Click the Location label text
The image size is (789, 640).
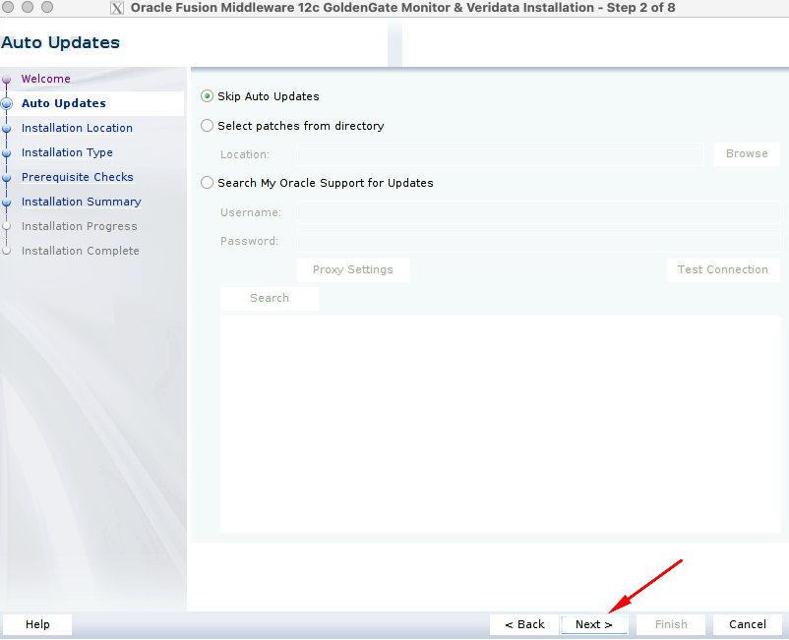(245, 154)
